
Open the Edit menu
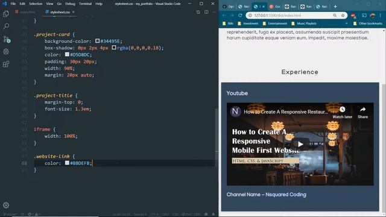pos(22,4)
